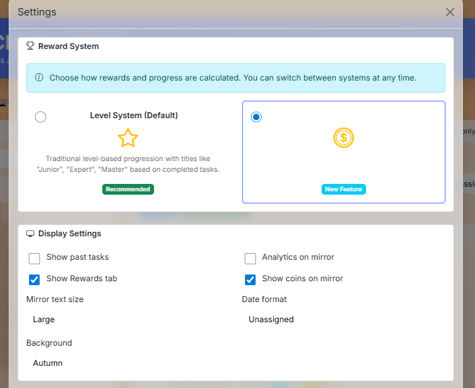The image size is (475, 388).
Task: Click the monitor icon beside Display Settings
Action: point(30,234)
